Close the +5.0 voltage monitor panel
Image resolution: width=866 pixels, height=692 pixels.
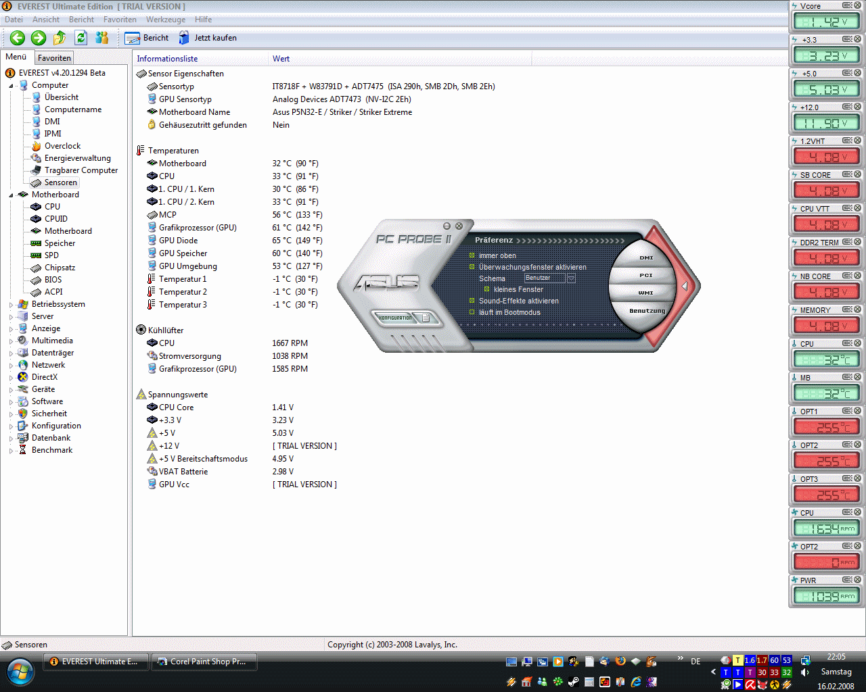(x=857, y=73)
